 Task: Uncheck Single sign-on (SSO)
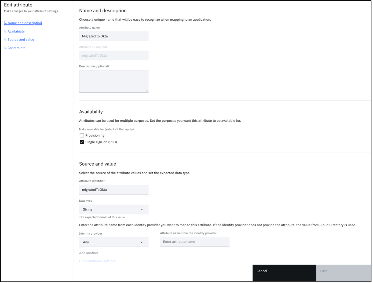coord(82,142)
